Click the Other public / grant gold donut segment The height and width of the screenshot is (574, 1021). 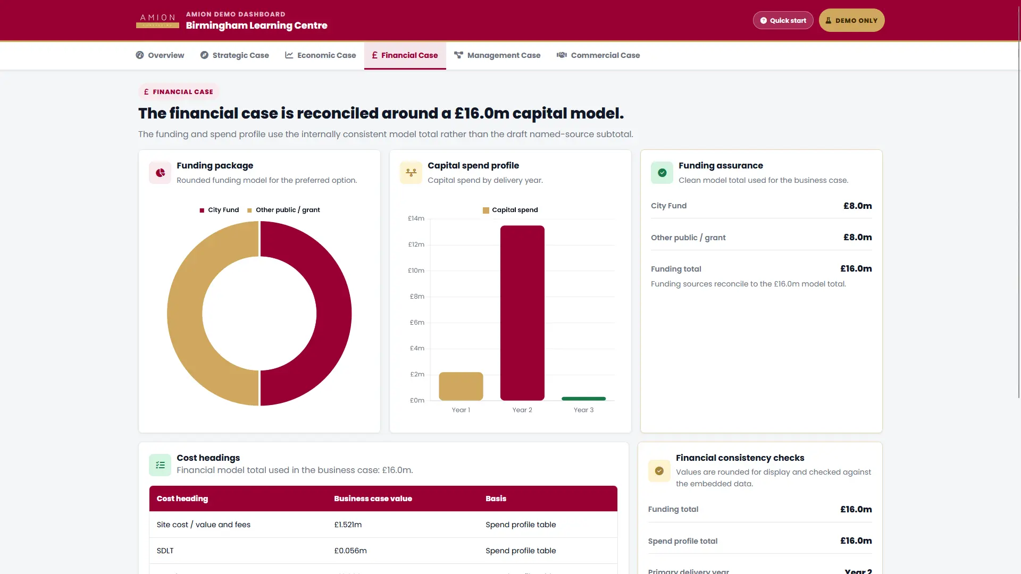[x=185, y=314]
